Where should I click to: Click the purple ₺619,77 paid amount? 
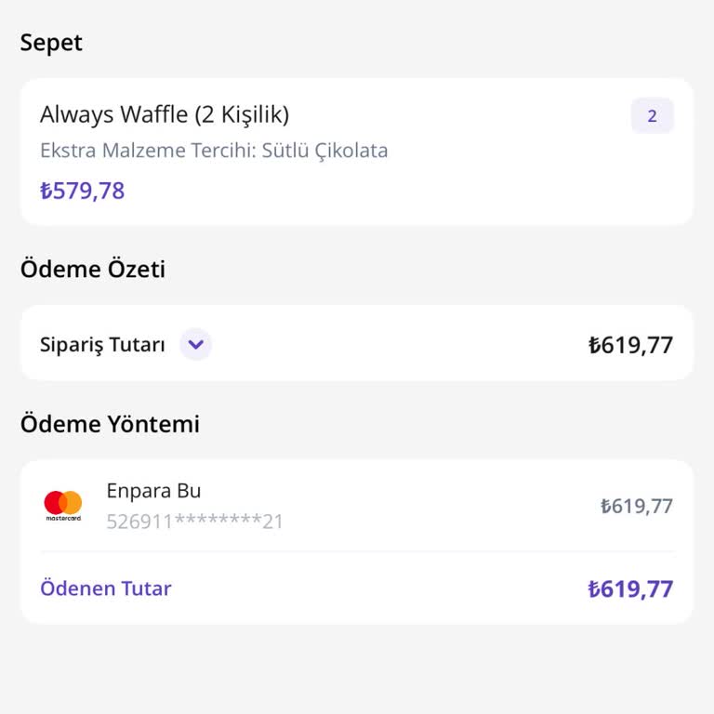[630, 588]
